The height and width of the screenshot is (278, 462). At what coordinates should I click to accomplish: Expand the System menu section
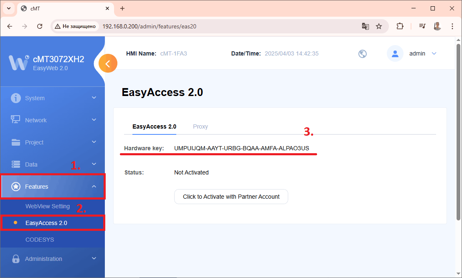52,98
